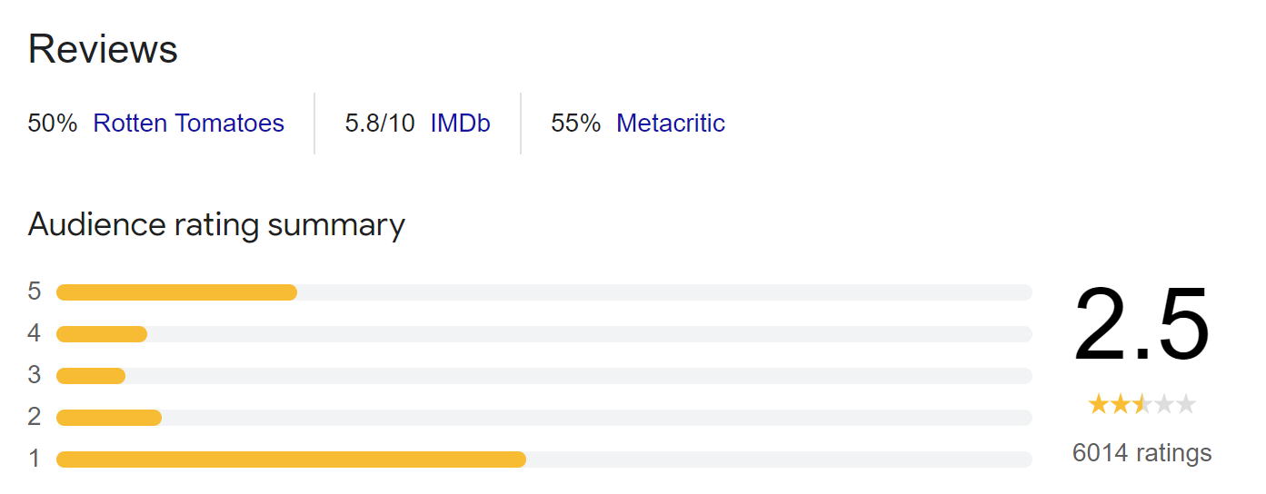
Task: Click the 1-star rating bar
Action: coord(544,459)
